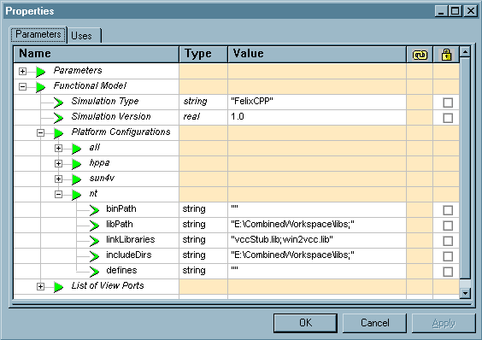Viewport: 482px width, 340px height.
Task: Click the Apply button
Action: click(x=444, y=323)
